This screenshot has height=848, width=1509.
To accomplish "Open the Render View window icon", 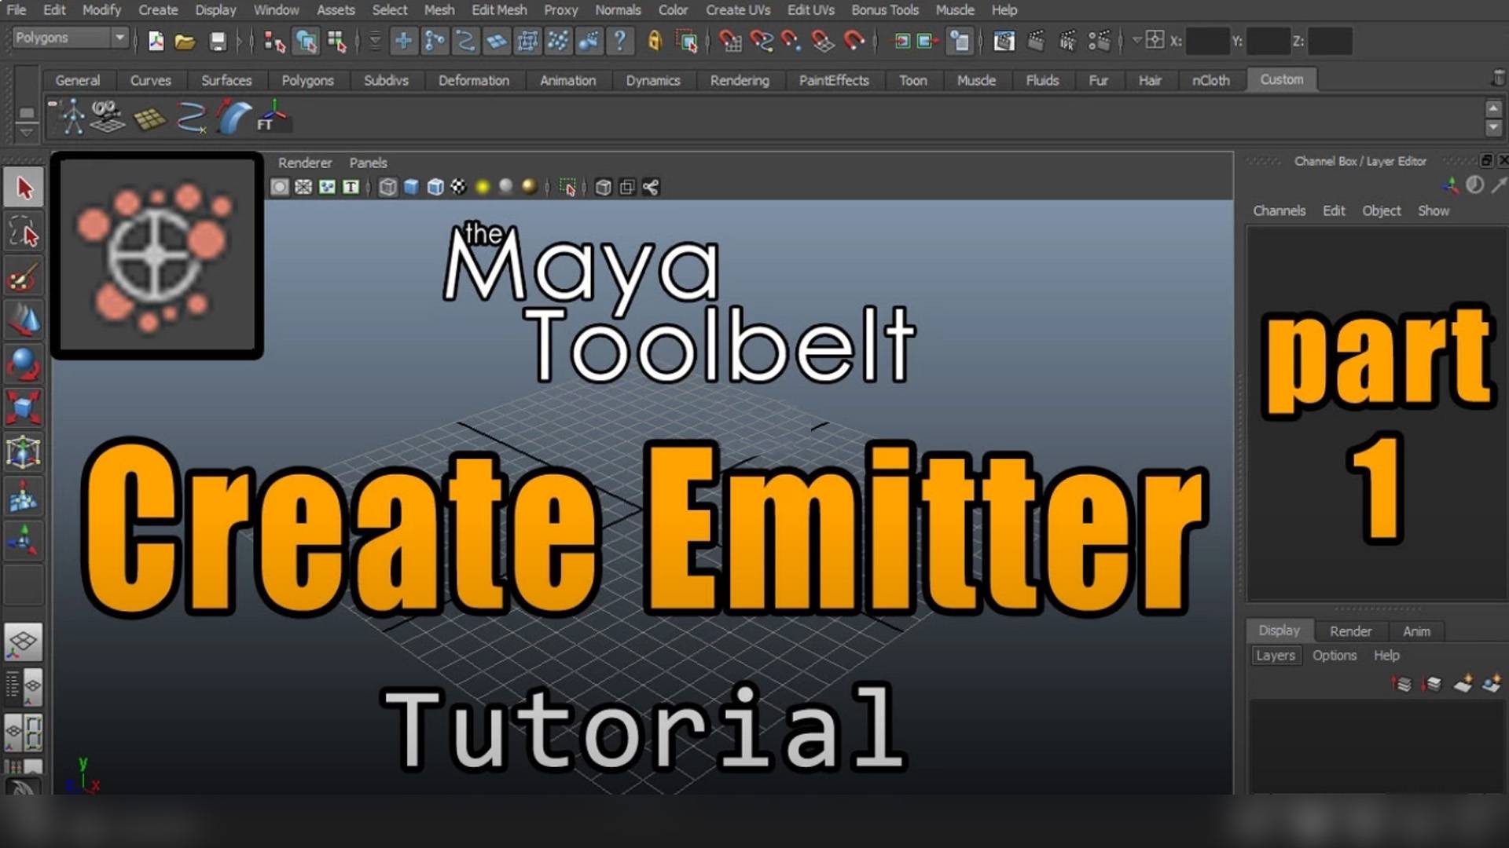I will click(1004, 41).
